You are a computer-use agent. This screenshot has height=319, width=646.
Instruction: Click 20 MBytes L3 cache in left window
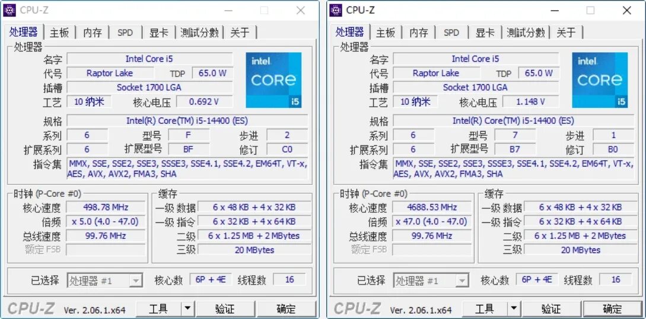254,250
